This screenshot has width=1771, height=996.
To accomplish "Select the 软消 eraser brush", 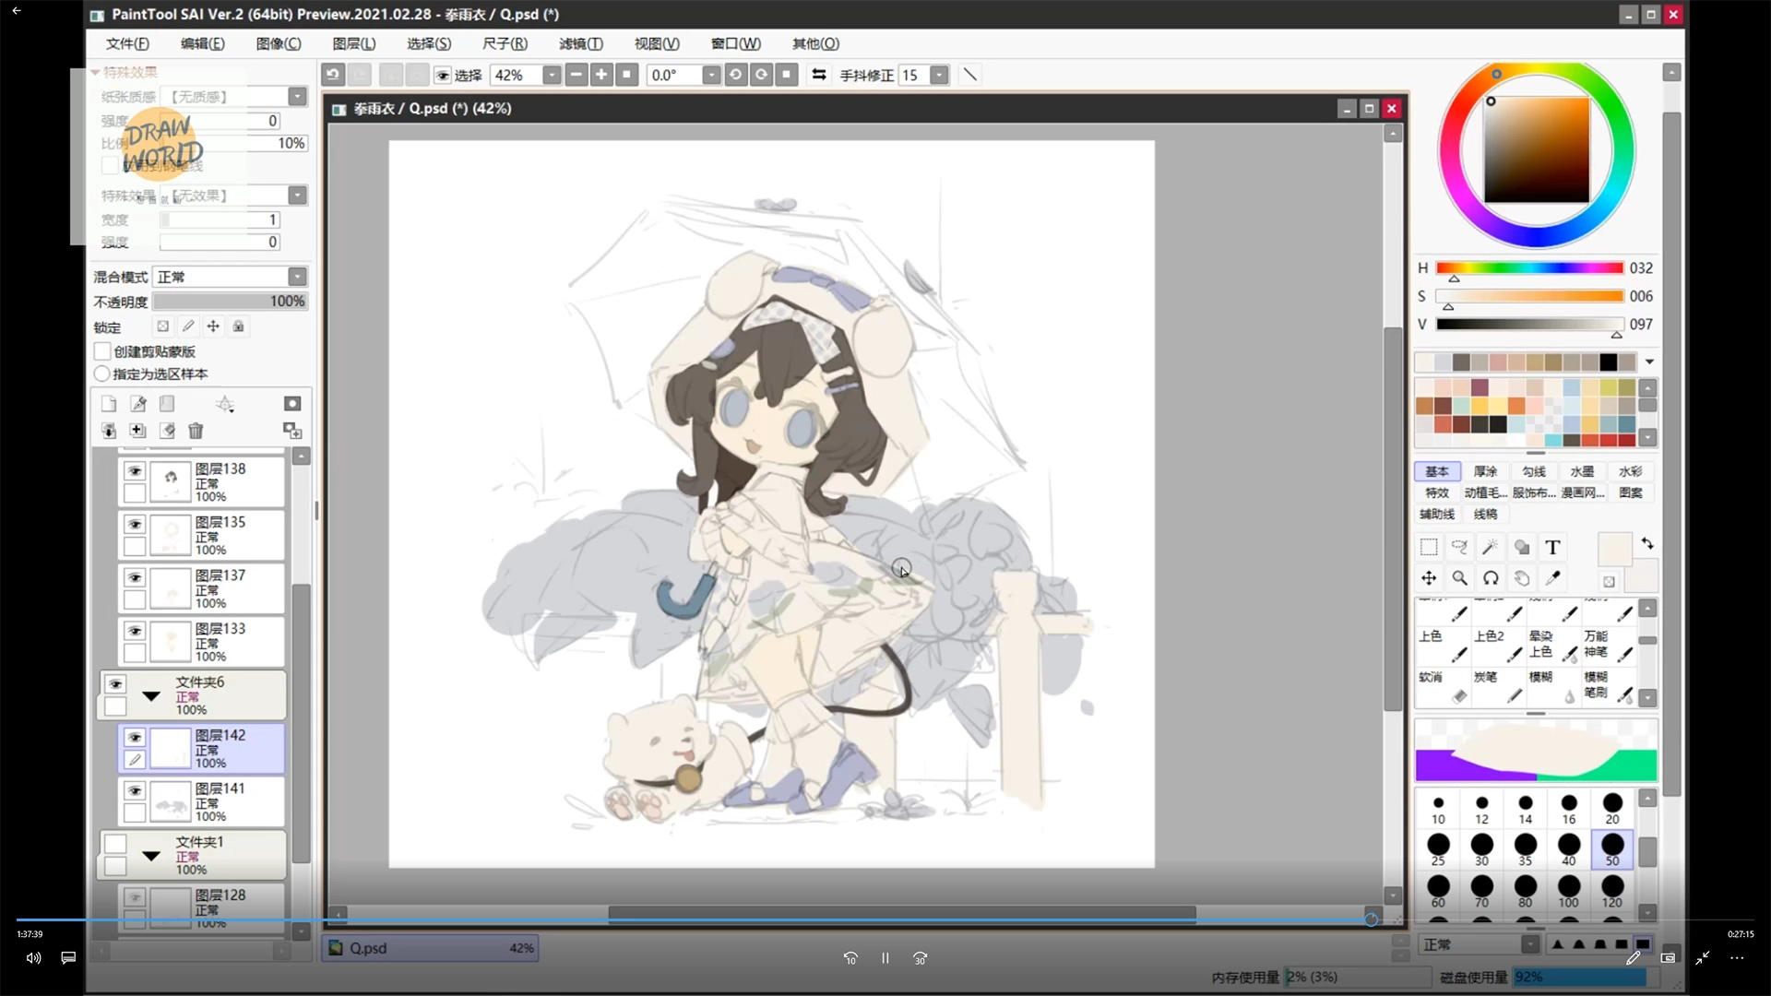I will pos(1444,687).
